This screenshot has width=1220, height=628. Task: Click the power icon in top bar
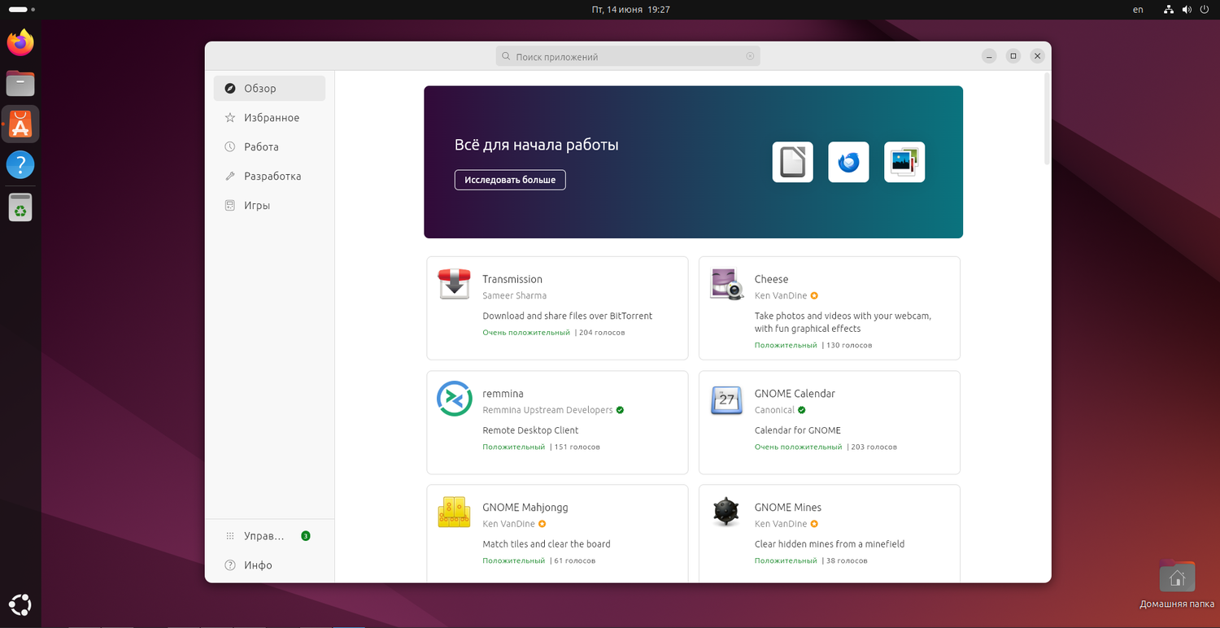(1205, 10)
